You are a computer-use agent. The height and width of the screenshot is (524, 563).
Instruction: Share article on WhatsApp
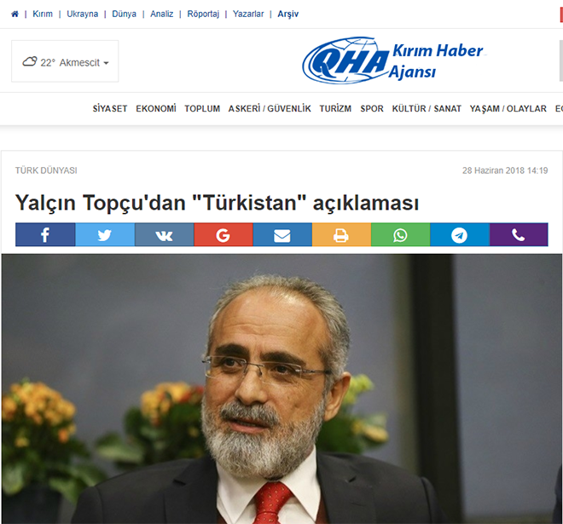400,234
